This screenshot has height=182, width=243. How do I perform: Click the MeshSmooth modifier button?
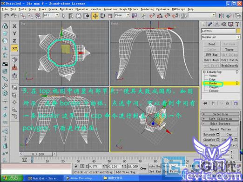click(x=229, y=65)
